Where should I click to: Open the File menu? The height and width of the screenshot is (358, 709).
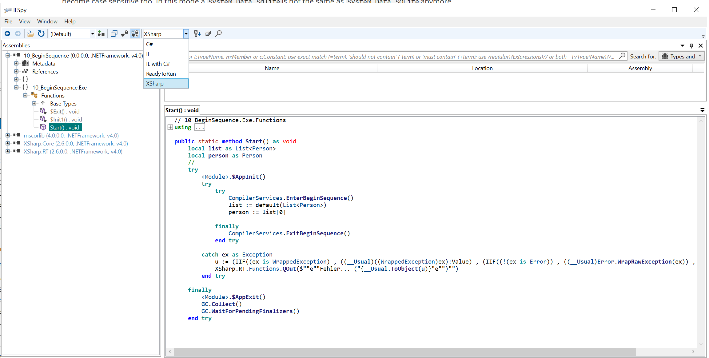pyautogui.click(x=8, y=22)
